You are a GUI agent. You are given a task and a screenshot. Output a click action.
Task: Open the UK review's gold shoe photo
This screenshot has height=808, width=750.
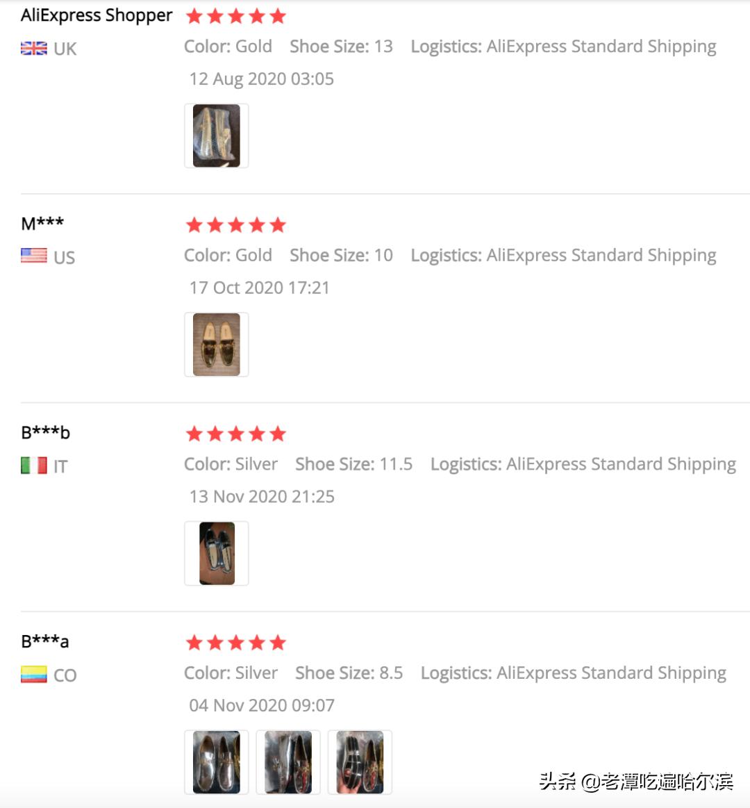(x=217, y=136)
